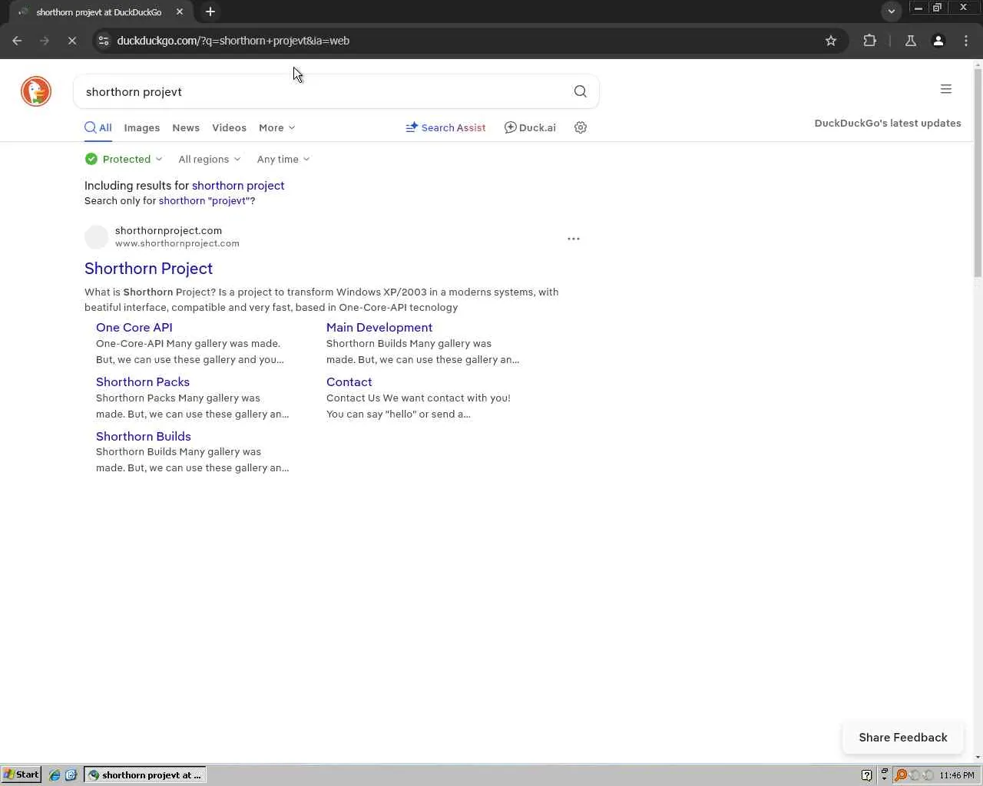
Task: Go back to the previous page
Action: click(x=17, y=41)
